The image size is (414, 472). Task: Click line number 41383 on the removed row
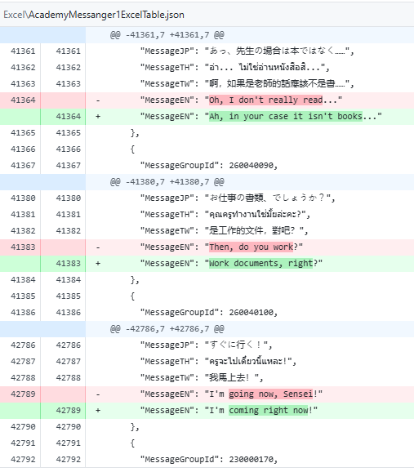(x=23, y=247)
